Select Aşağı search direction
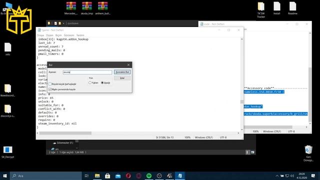 (102, 82)
